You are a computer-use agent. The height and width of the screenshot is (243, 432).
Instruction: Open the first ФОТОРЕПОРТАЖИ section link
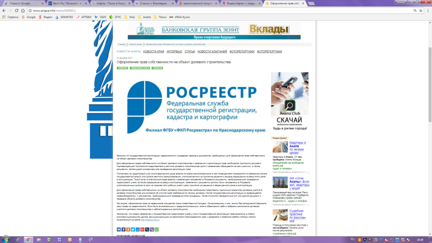(x=242, y=51)
